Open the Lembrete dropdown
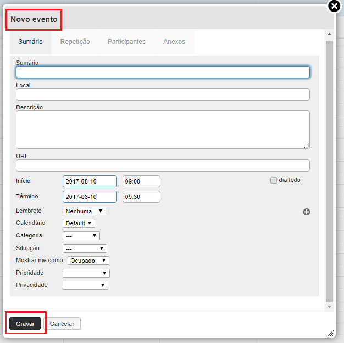 [84, 211]
